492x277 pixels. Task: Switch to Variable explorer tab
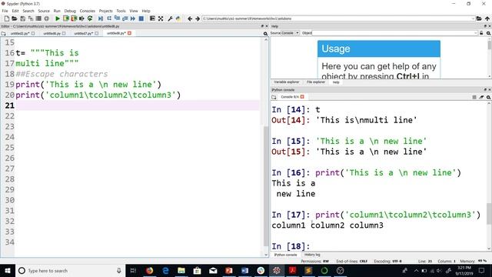point(287,82)
